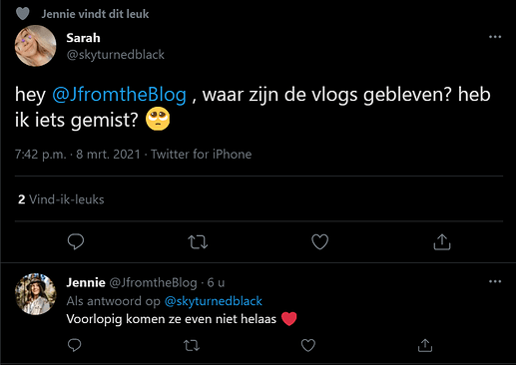Image resolution: width=516 pixels, height=365 pixels.
Task: Open the tweet timestamp 7:42 p.m. 8 mrt. 2021
Action: click(78, 155)
